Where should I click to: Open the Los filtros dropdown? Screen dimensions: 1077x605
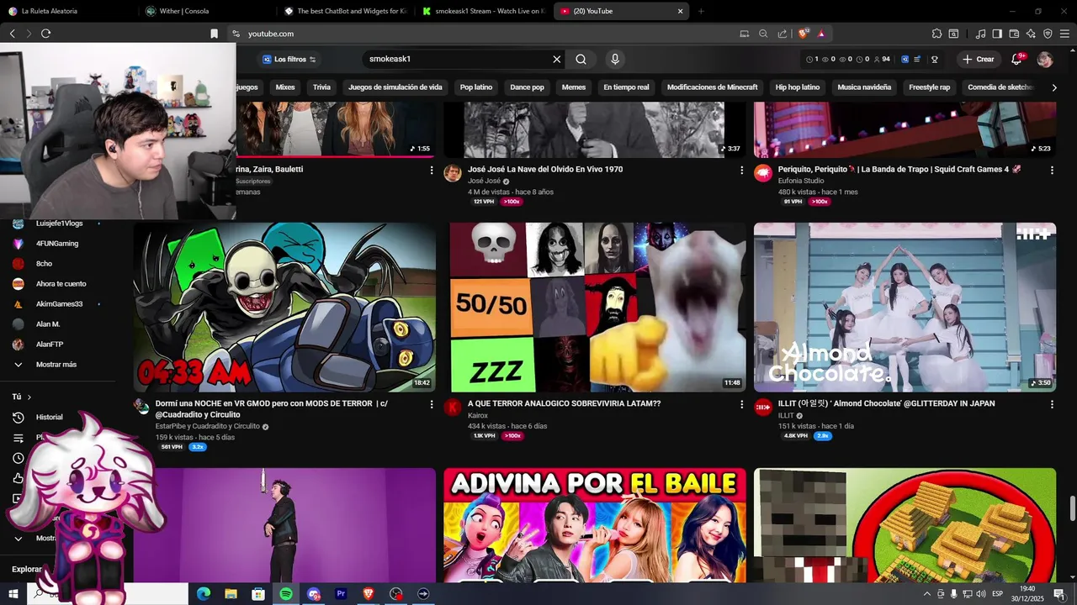pos(289,59)
